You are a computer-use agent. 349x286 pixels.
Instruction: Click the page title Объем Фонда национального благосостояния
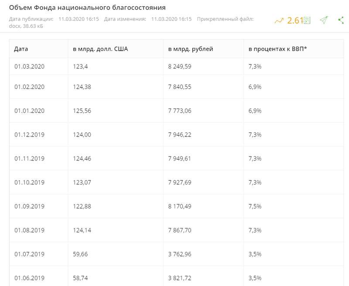pyautogui.click(x=87, y=7)
